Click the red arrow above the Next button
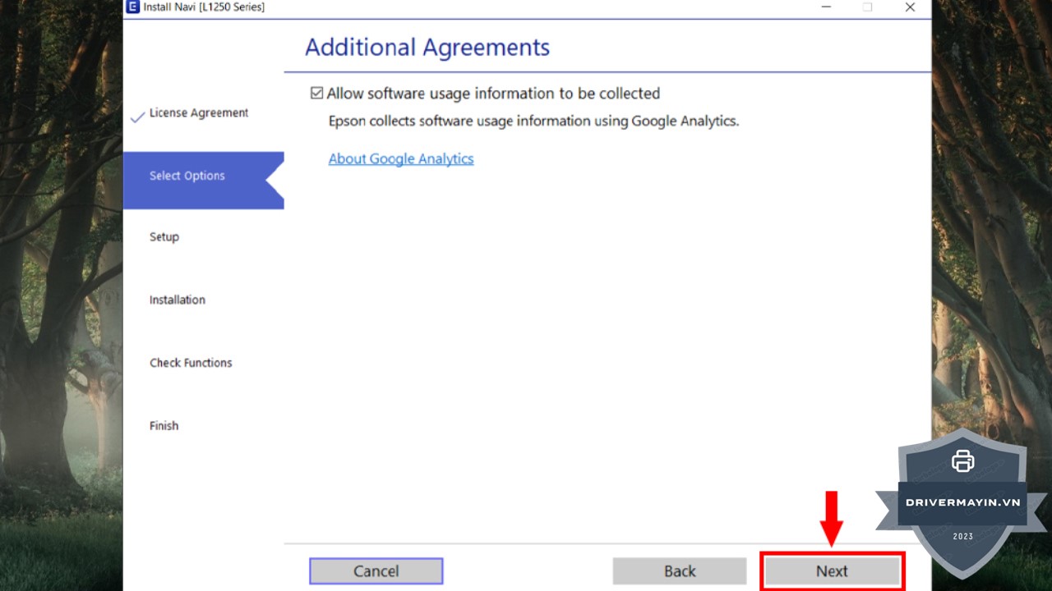 point(832,517)
